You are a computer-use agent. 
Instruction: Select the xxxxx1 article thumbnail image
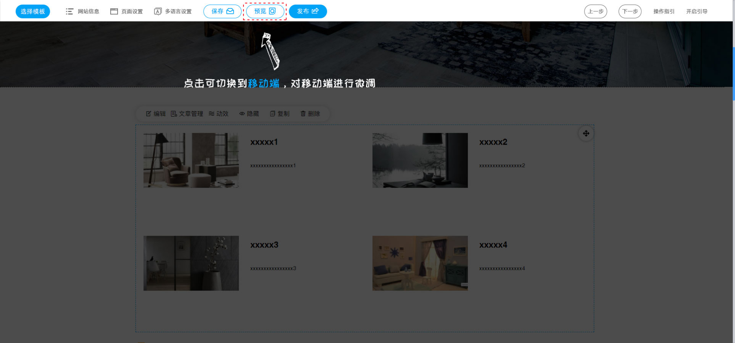pos(191,160)
